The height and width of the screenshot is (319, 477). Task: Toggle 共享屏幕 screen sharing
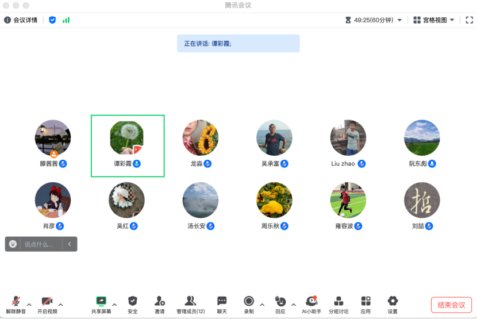pyautogui.click(x=101, y=301)
